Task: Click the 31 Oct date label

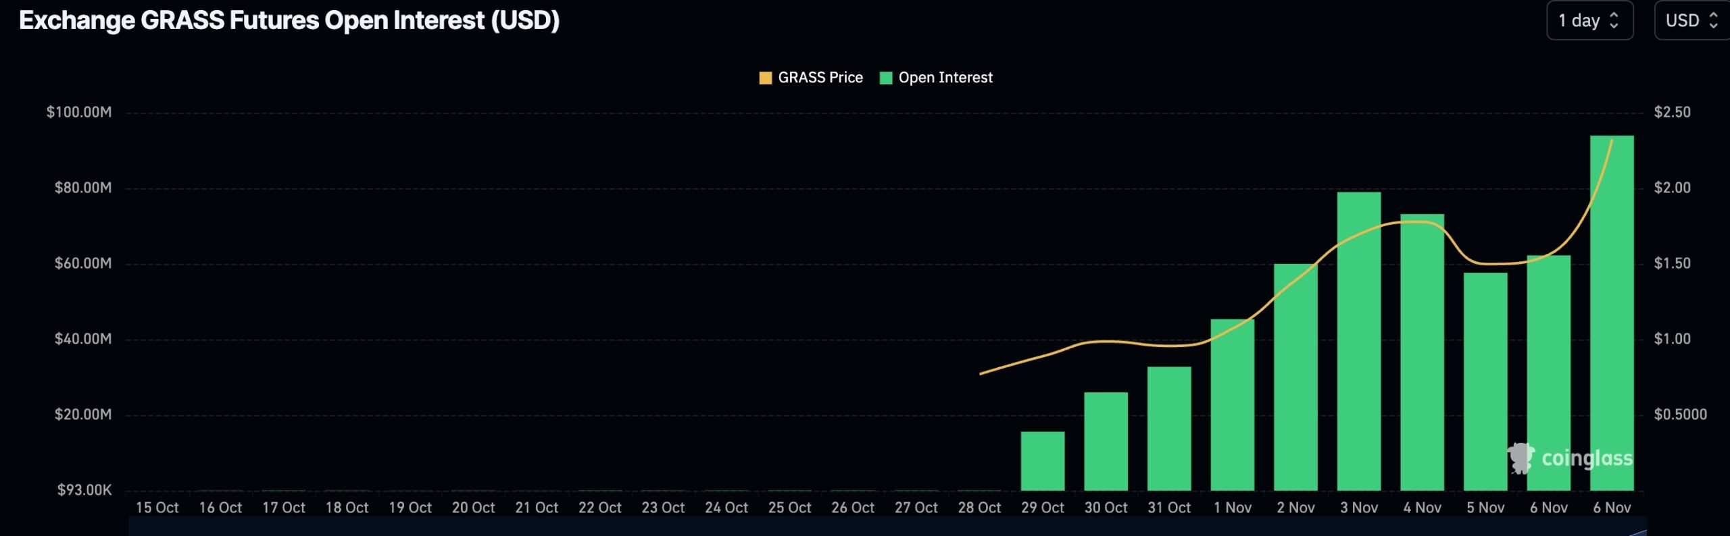Action: click(1169, 508)
